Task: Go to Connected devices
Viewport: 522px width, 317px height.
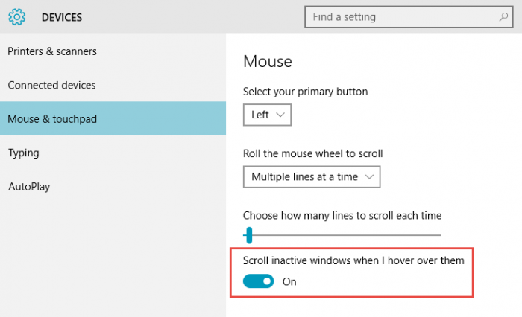Action: click(x=51, y=85)
